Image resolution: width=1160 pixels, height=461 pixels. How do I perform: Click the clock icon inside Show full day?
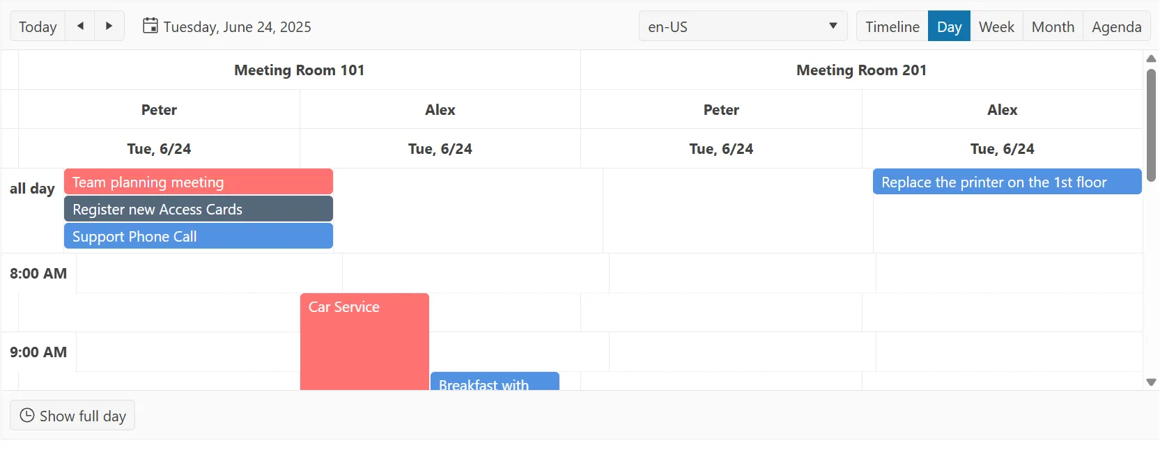point(26,415)
